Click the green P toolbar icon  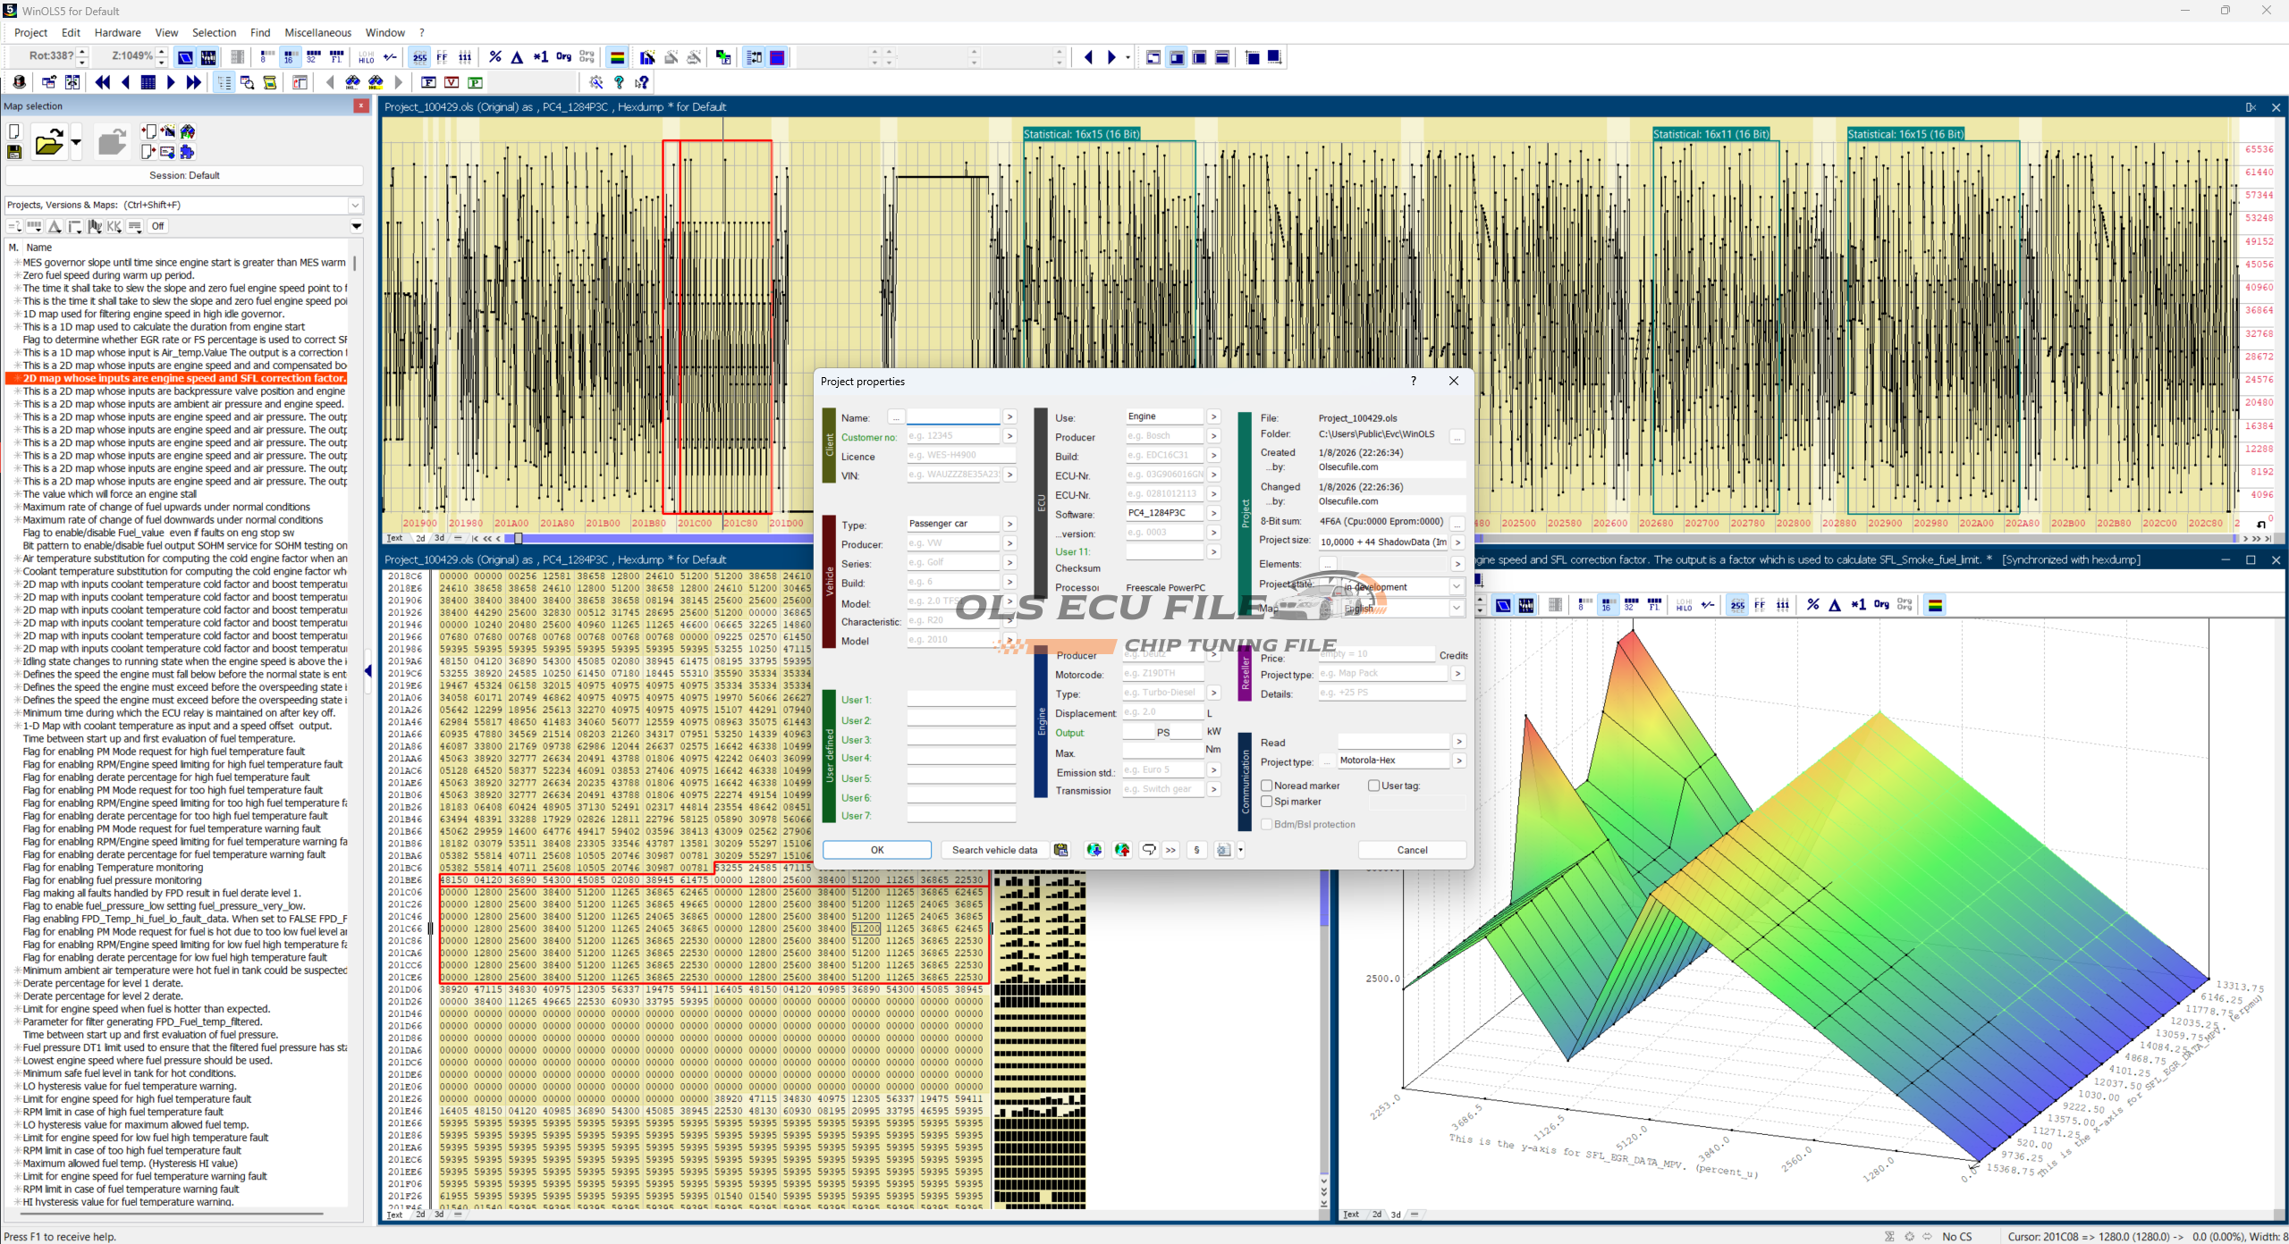475,82
